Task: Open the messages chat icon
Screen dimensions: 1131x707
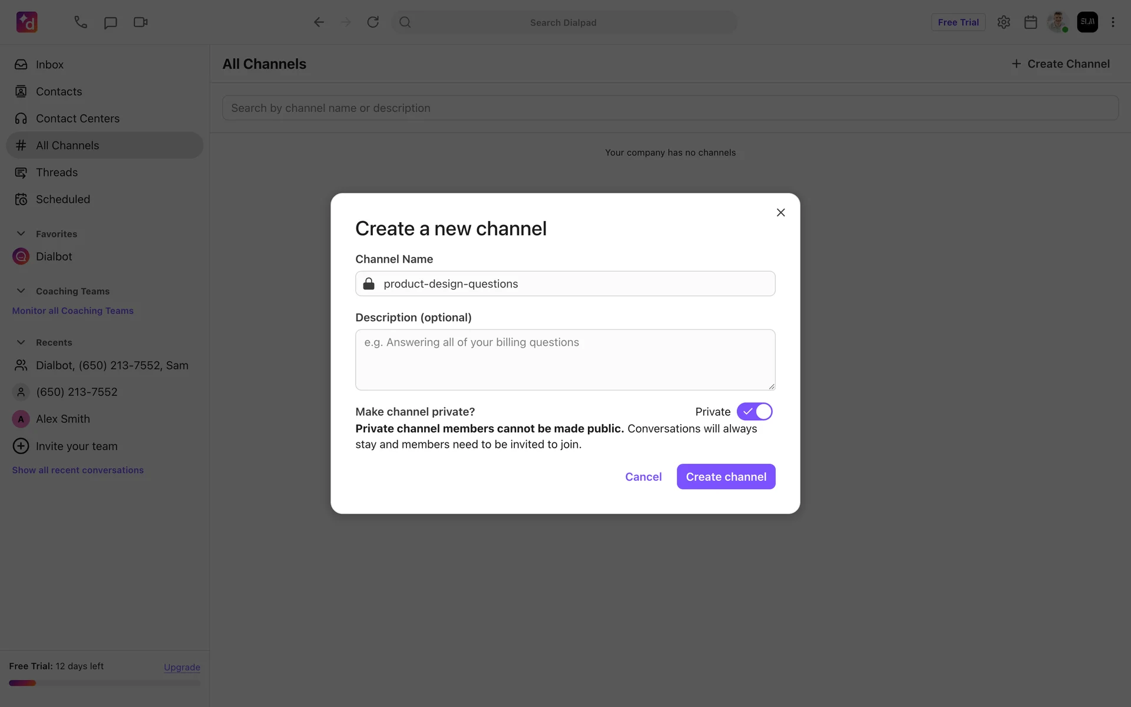Action: pyautogui.click(x=110, y=22)
